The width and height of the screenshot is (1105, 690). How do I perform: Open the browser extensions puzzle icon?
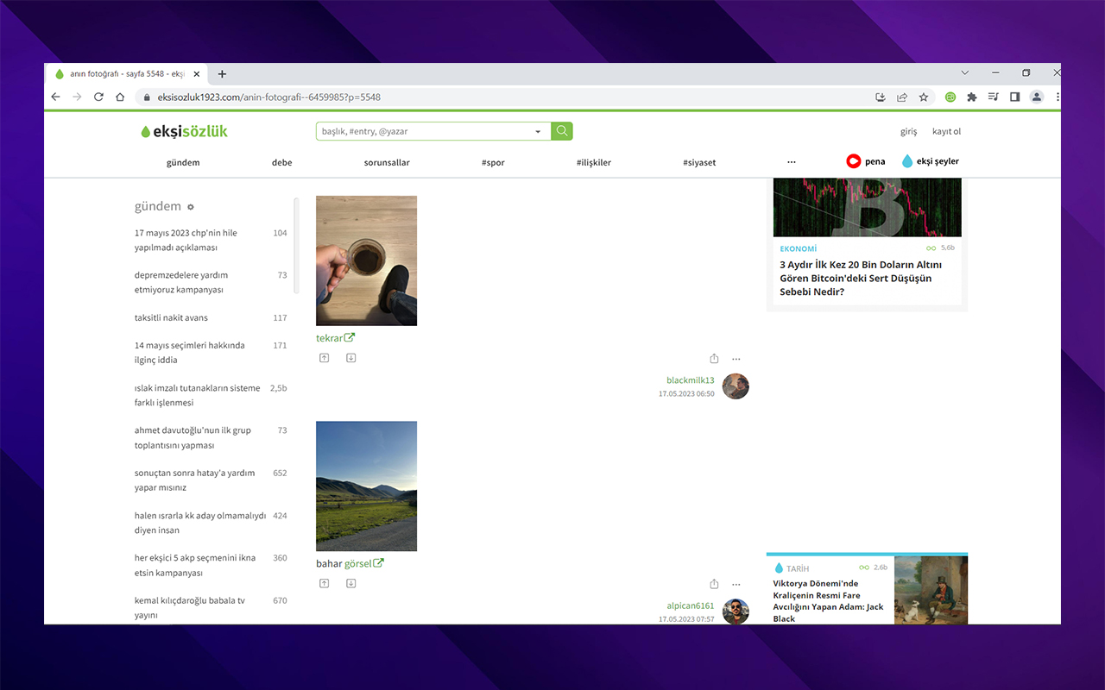coord(972,97)
